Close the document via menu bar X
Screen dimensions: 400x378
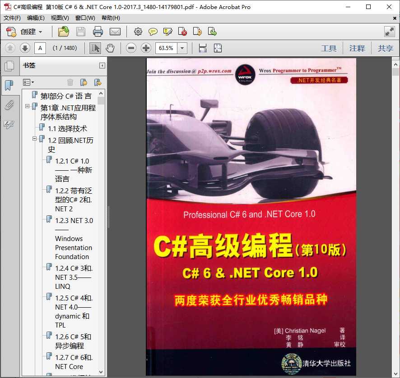[395, 18]
